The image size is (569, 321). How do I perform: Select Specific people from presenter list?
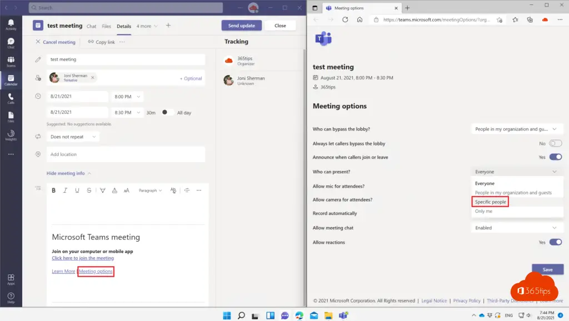click(x=491, y=202)
